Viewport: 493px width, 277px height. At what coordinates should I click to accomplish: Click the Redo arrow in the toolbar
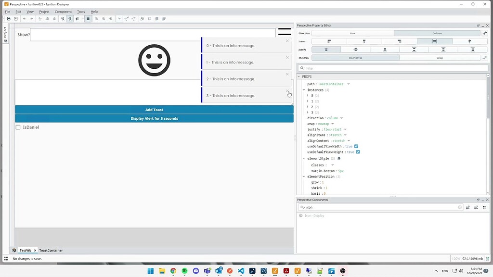(32, 19)
